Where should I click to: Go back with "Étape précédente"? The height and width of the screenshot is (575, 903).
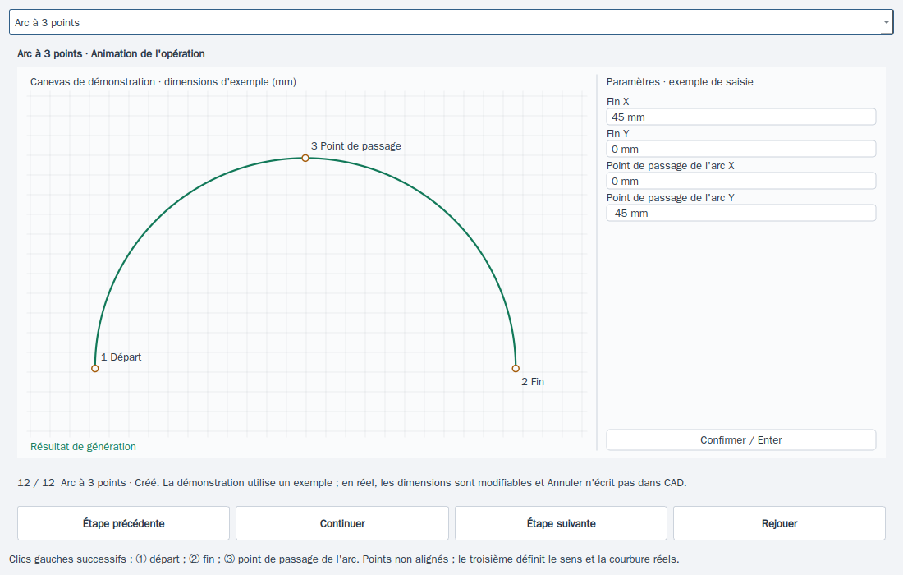pyautogui.click(x=123, y=523)
